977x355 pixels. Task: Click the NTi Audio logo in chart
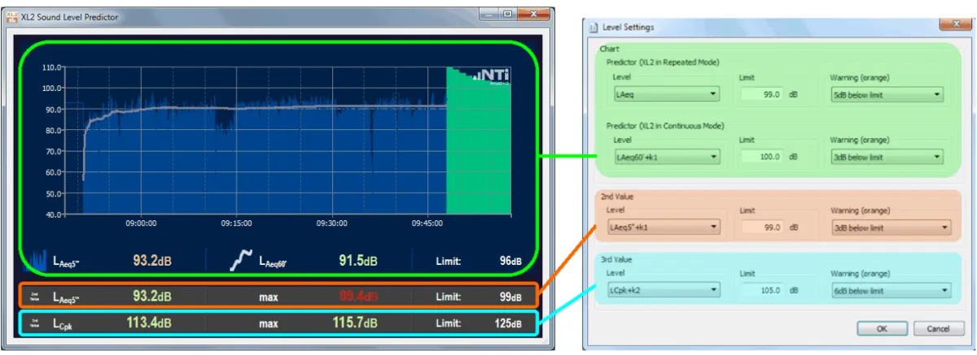pyautogui.click(x=493, y=76)
